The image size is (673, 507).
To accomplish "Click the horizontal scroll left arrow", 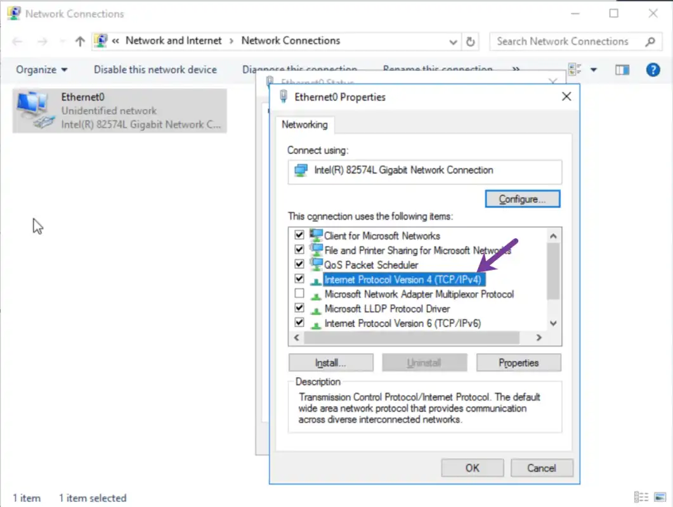I will pos(297,338).
